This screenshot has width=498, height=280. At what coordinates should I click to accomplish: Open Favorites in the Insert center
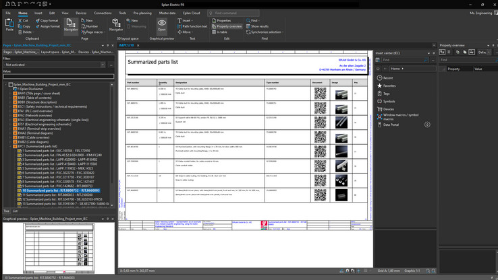click(x=389, y=85)
